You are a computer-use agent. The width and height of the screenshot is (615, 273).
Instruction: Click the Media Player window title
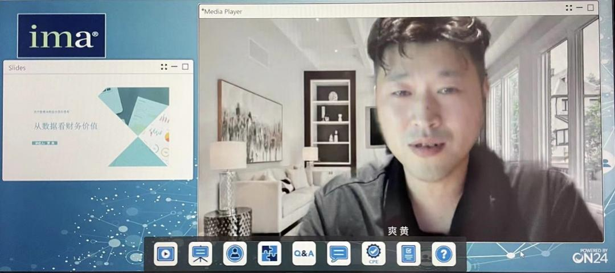pyautogui.click(x=222, y=12)
